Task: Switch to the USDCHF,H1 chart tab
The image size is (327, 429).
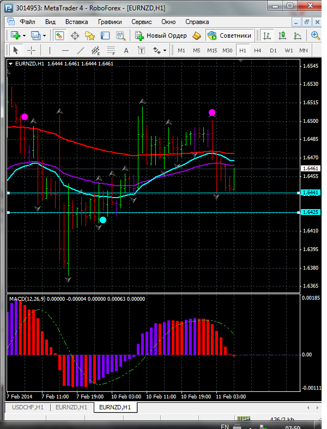Action: [28, 407]
